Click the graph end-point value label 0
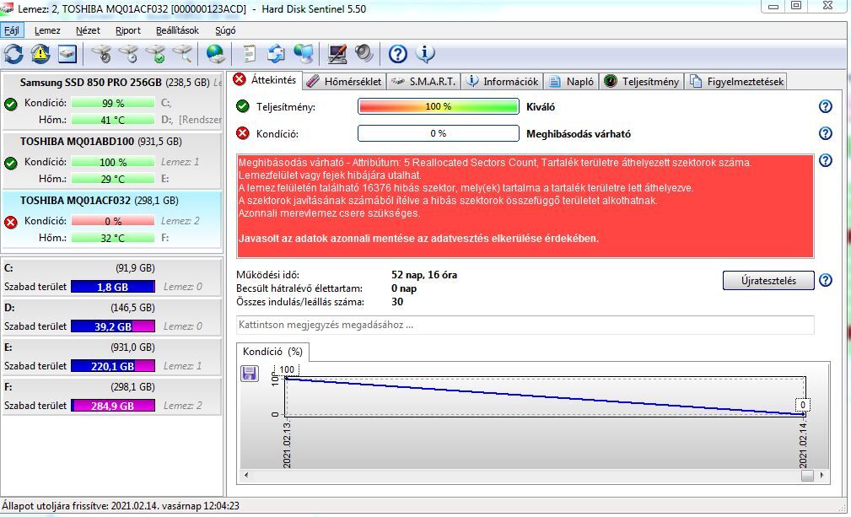851x517 pixels. click(x=803, y=405)
